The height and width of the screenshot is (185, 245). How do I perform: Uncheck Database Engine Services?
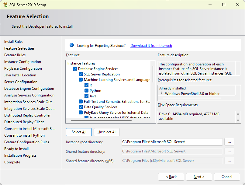[75, 69]
